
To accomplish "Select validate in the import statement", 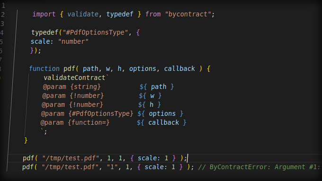I will pos(83,14).
